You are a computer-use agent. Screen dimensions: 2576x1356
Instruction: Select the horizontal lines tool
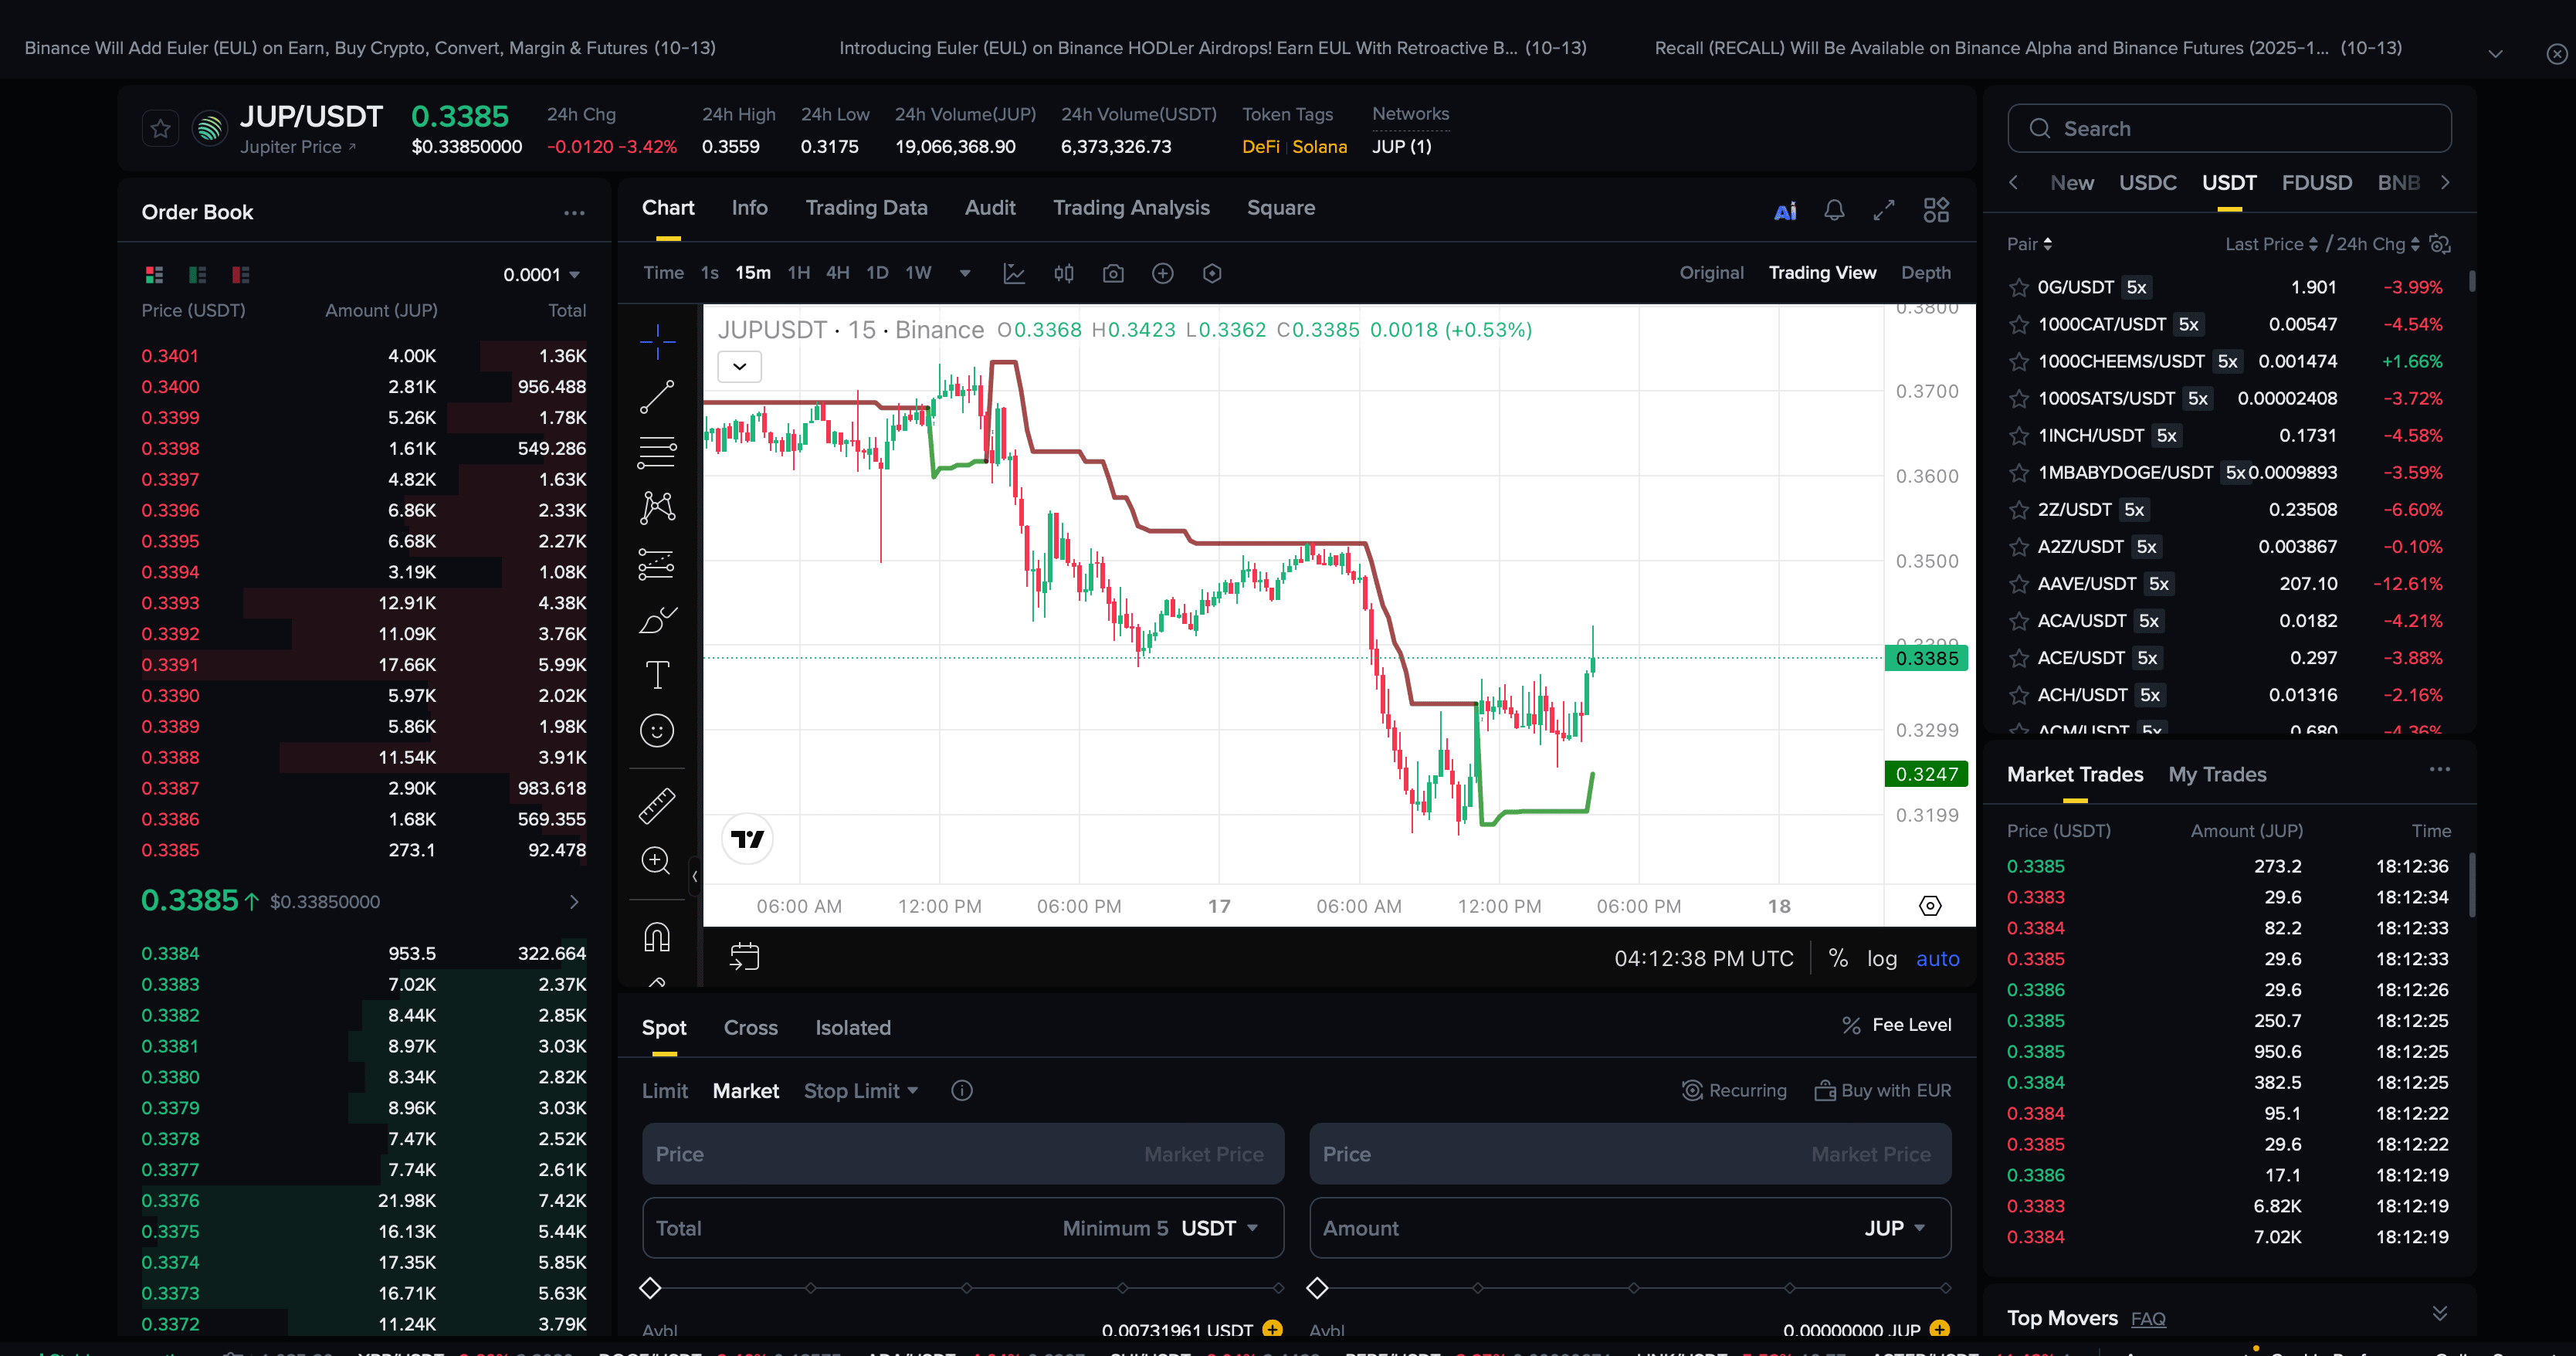pyautogui.click(x=657, y=452)
